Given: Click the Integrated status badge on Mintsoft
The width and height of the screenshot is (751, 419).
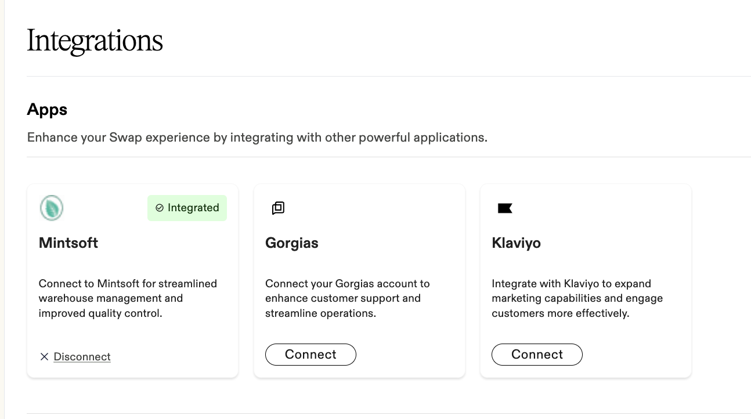Looking at the screenshot, I should [x=187, y=208].
